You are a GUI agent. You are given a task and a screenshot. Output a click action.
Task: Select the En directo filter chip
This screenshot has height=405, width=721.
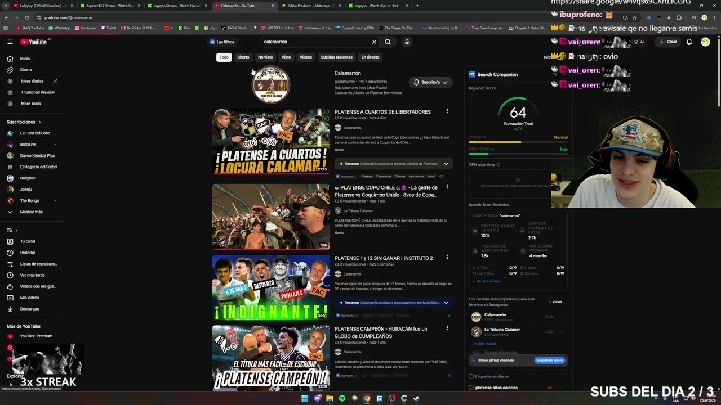(x=370, y=57)
